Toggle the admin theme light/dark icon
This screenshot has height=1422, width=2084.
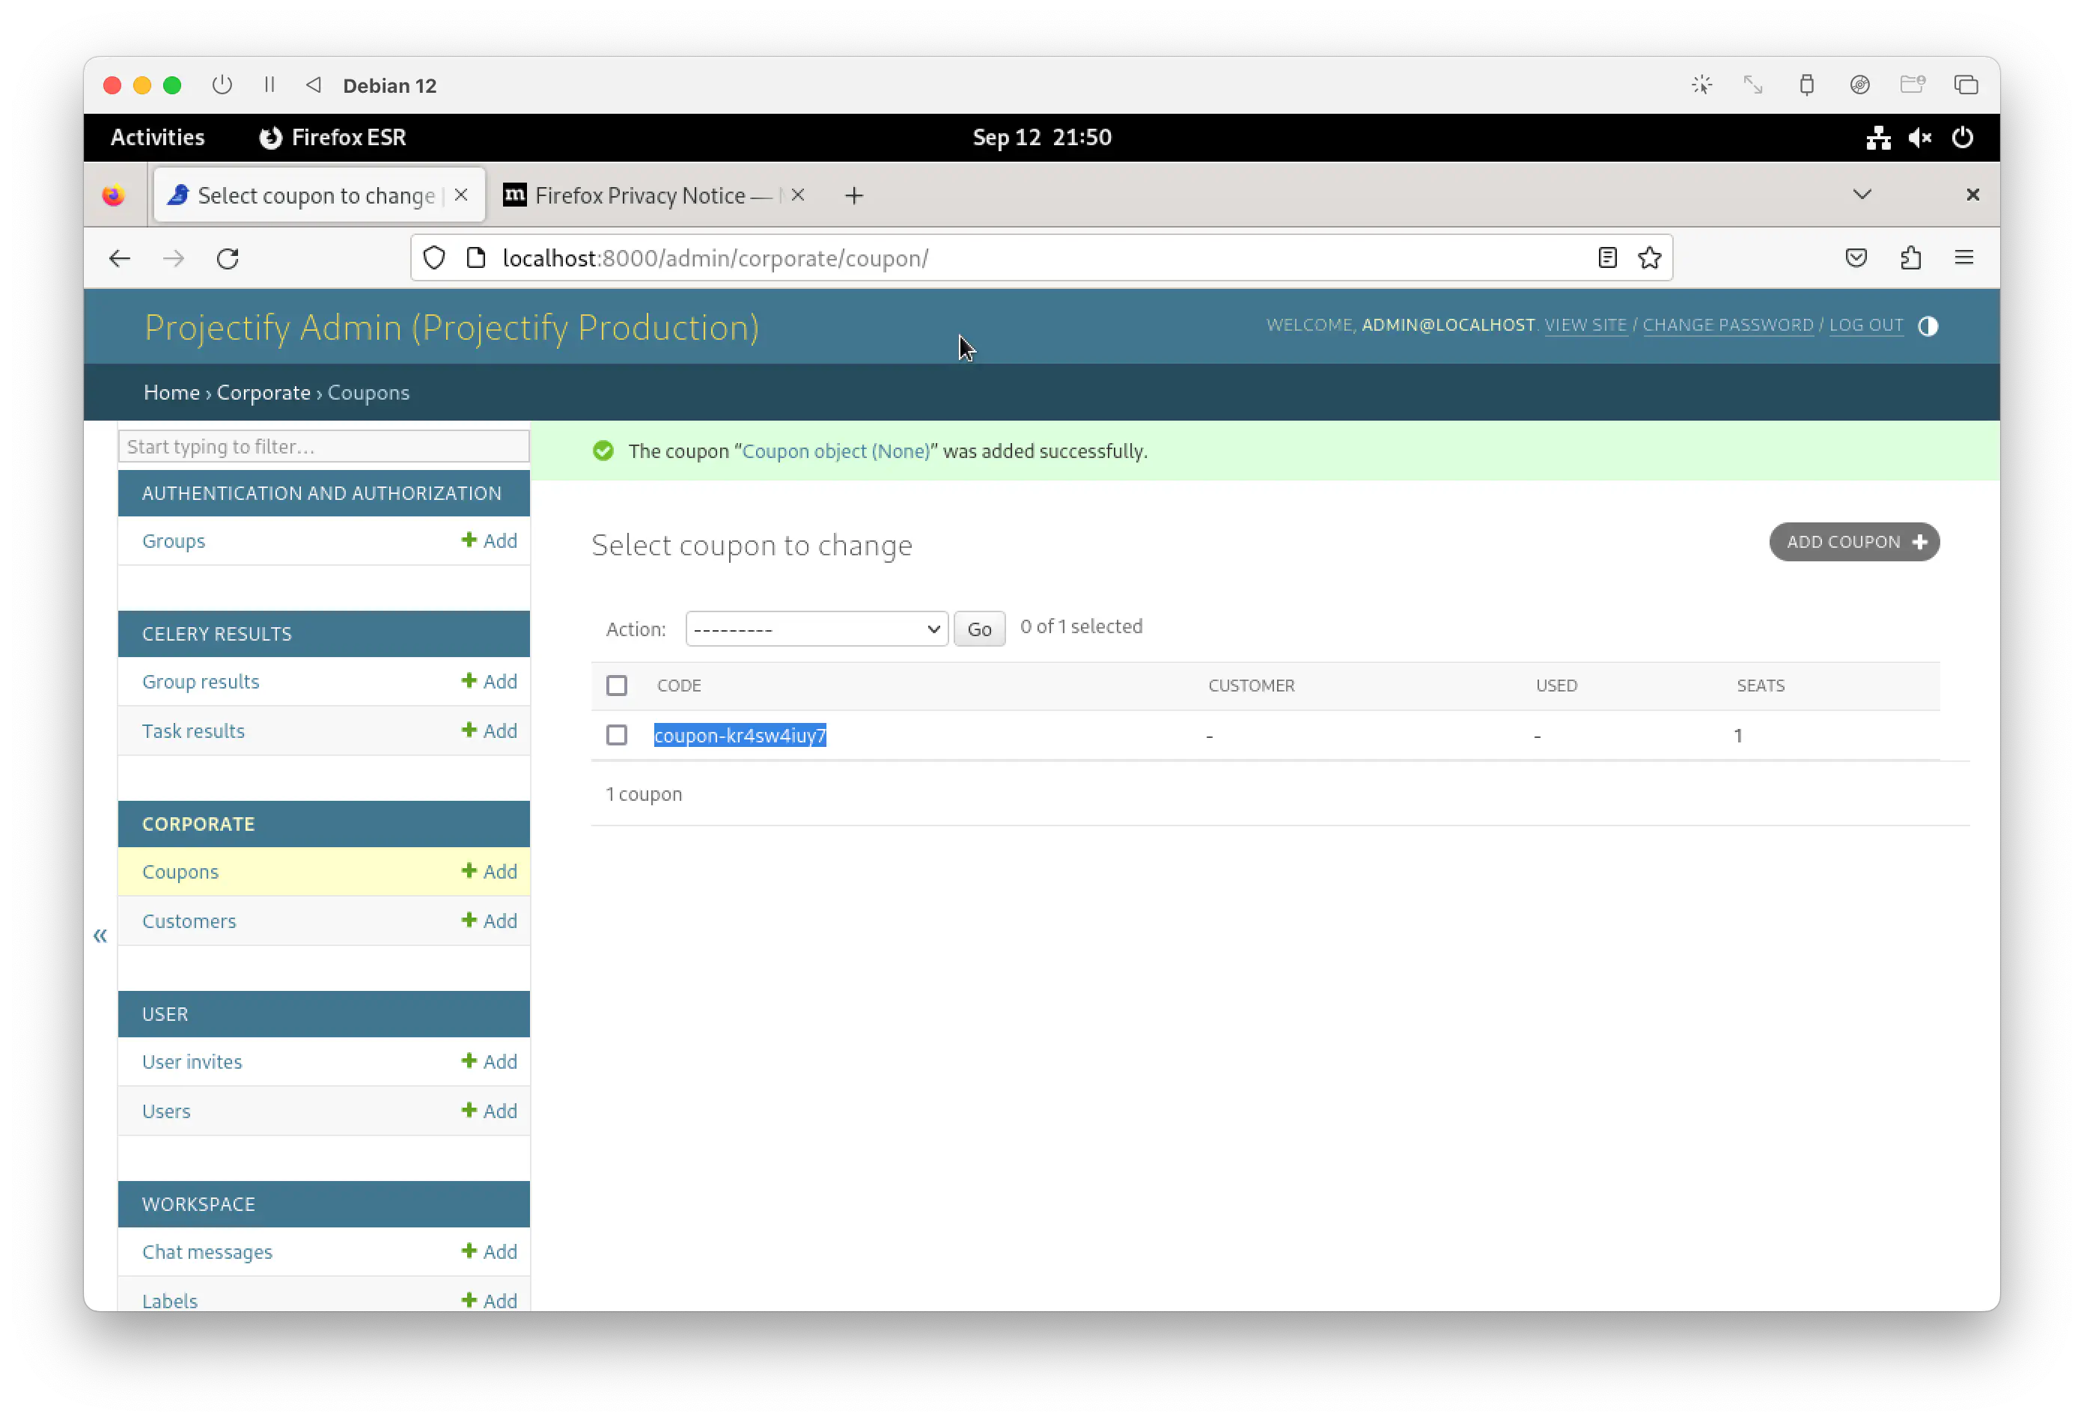pos(1928,326)
